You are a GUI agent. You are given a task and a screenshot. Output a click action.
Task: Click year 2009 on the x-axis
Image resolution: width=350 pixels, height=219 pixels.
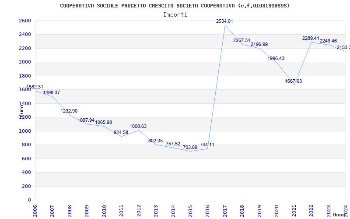87,211
